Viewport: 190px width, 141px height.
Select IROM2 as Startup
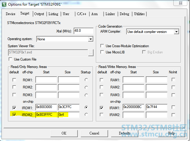pyautogui.click(x=86, y=115)
